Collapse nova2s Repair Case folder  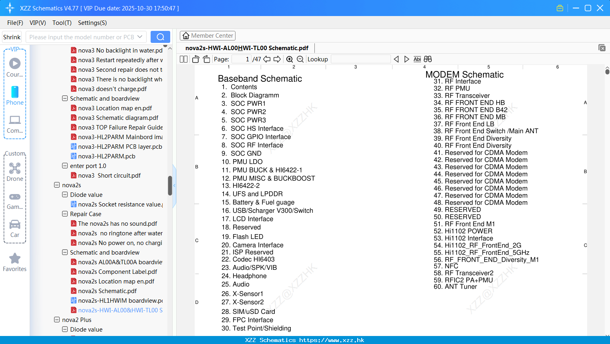(65, 214)
